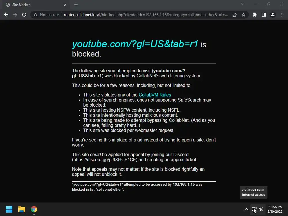288x216 pixels.
Task: Open the Extensions puzzle icon
Action: point(255,15)
